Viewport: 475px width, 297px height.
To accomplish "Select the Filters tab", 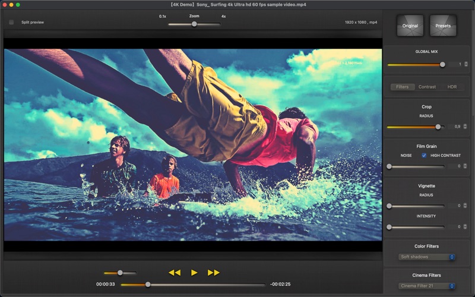I will 403,87.
